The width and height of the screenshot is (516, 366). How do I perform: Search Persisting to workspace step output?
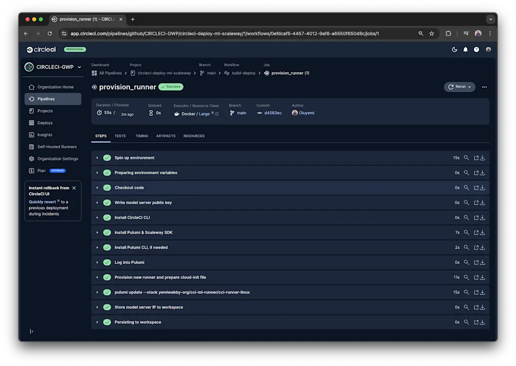pos(466,322)
